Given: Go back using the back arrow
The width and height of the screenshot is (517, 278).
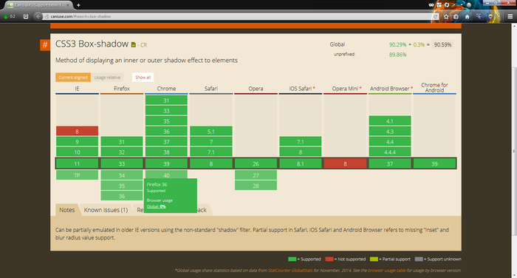Looking at the screenshot, I should (38, 16).
